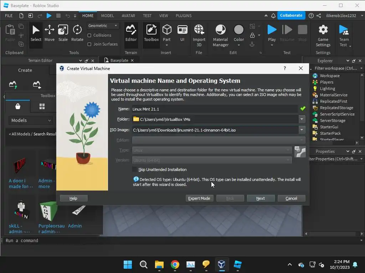This screenshot has height=273, width=365.
Task: Open the Create tab in Terrain Editor
Action: pyautogui.click(x=25, y=70)
